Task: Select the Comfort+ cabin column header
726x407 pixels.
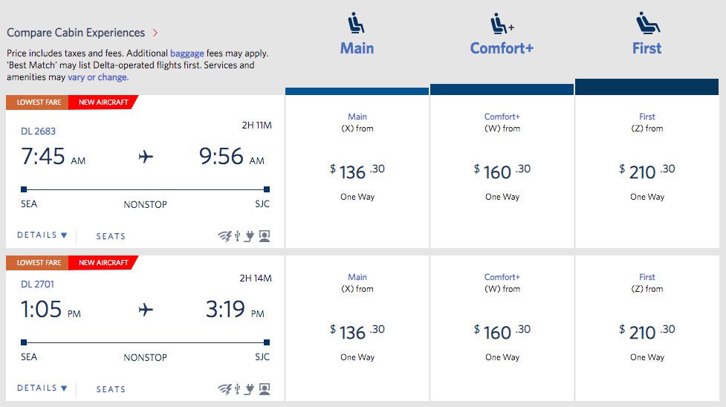Action: (x=502, y=48)
